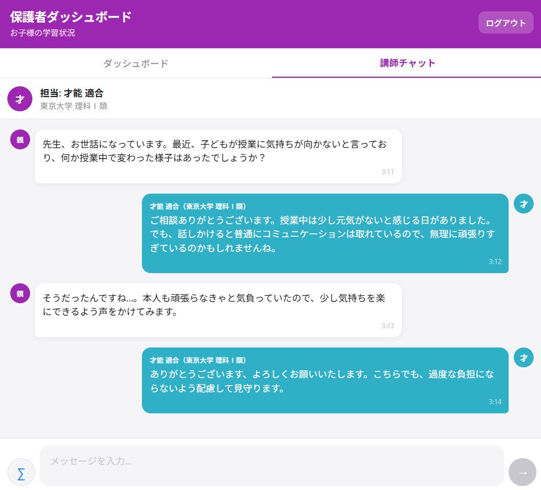Image resolution: width=541 pixels, height=490 pixels.
Task: Click the 3:14 timestamp on the tutor message
Action: click(x=494, y=401)
